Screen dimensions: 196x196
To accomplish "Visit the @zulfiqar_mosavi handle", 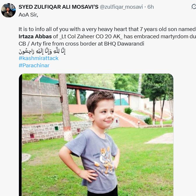I will coord(121,7).
